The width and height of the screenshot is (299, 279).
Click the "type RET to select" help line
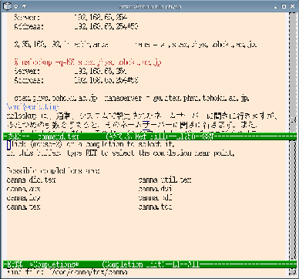coord(120,153)
